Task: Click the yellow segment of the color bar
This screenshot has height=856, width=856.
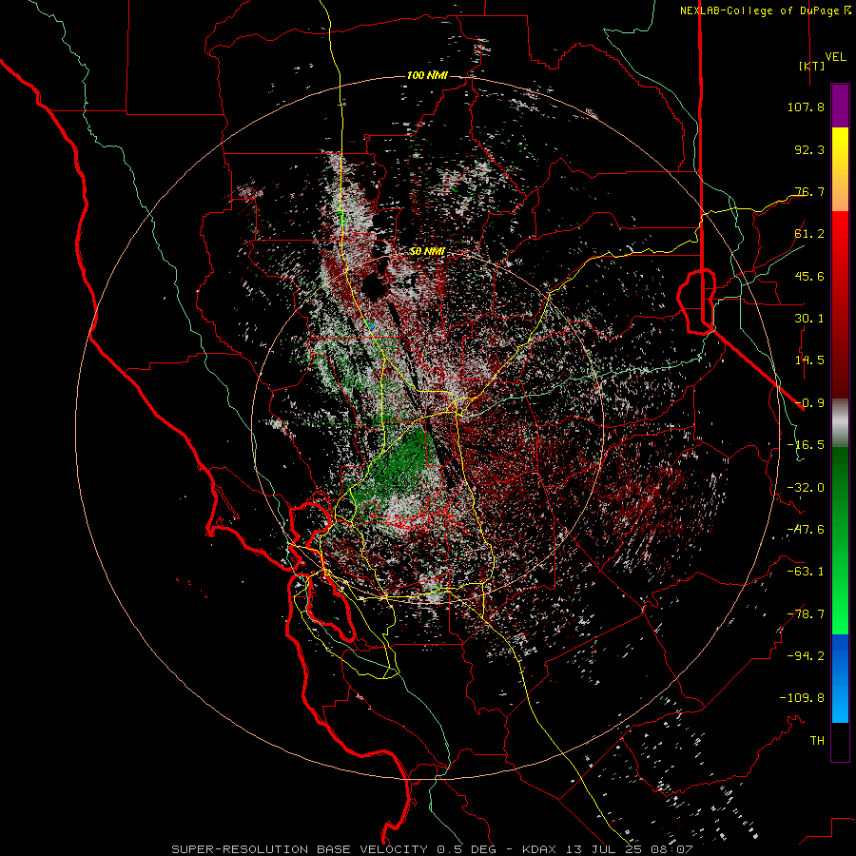Action: click(x=840, y=148)
